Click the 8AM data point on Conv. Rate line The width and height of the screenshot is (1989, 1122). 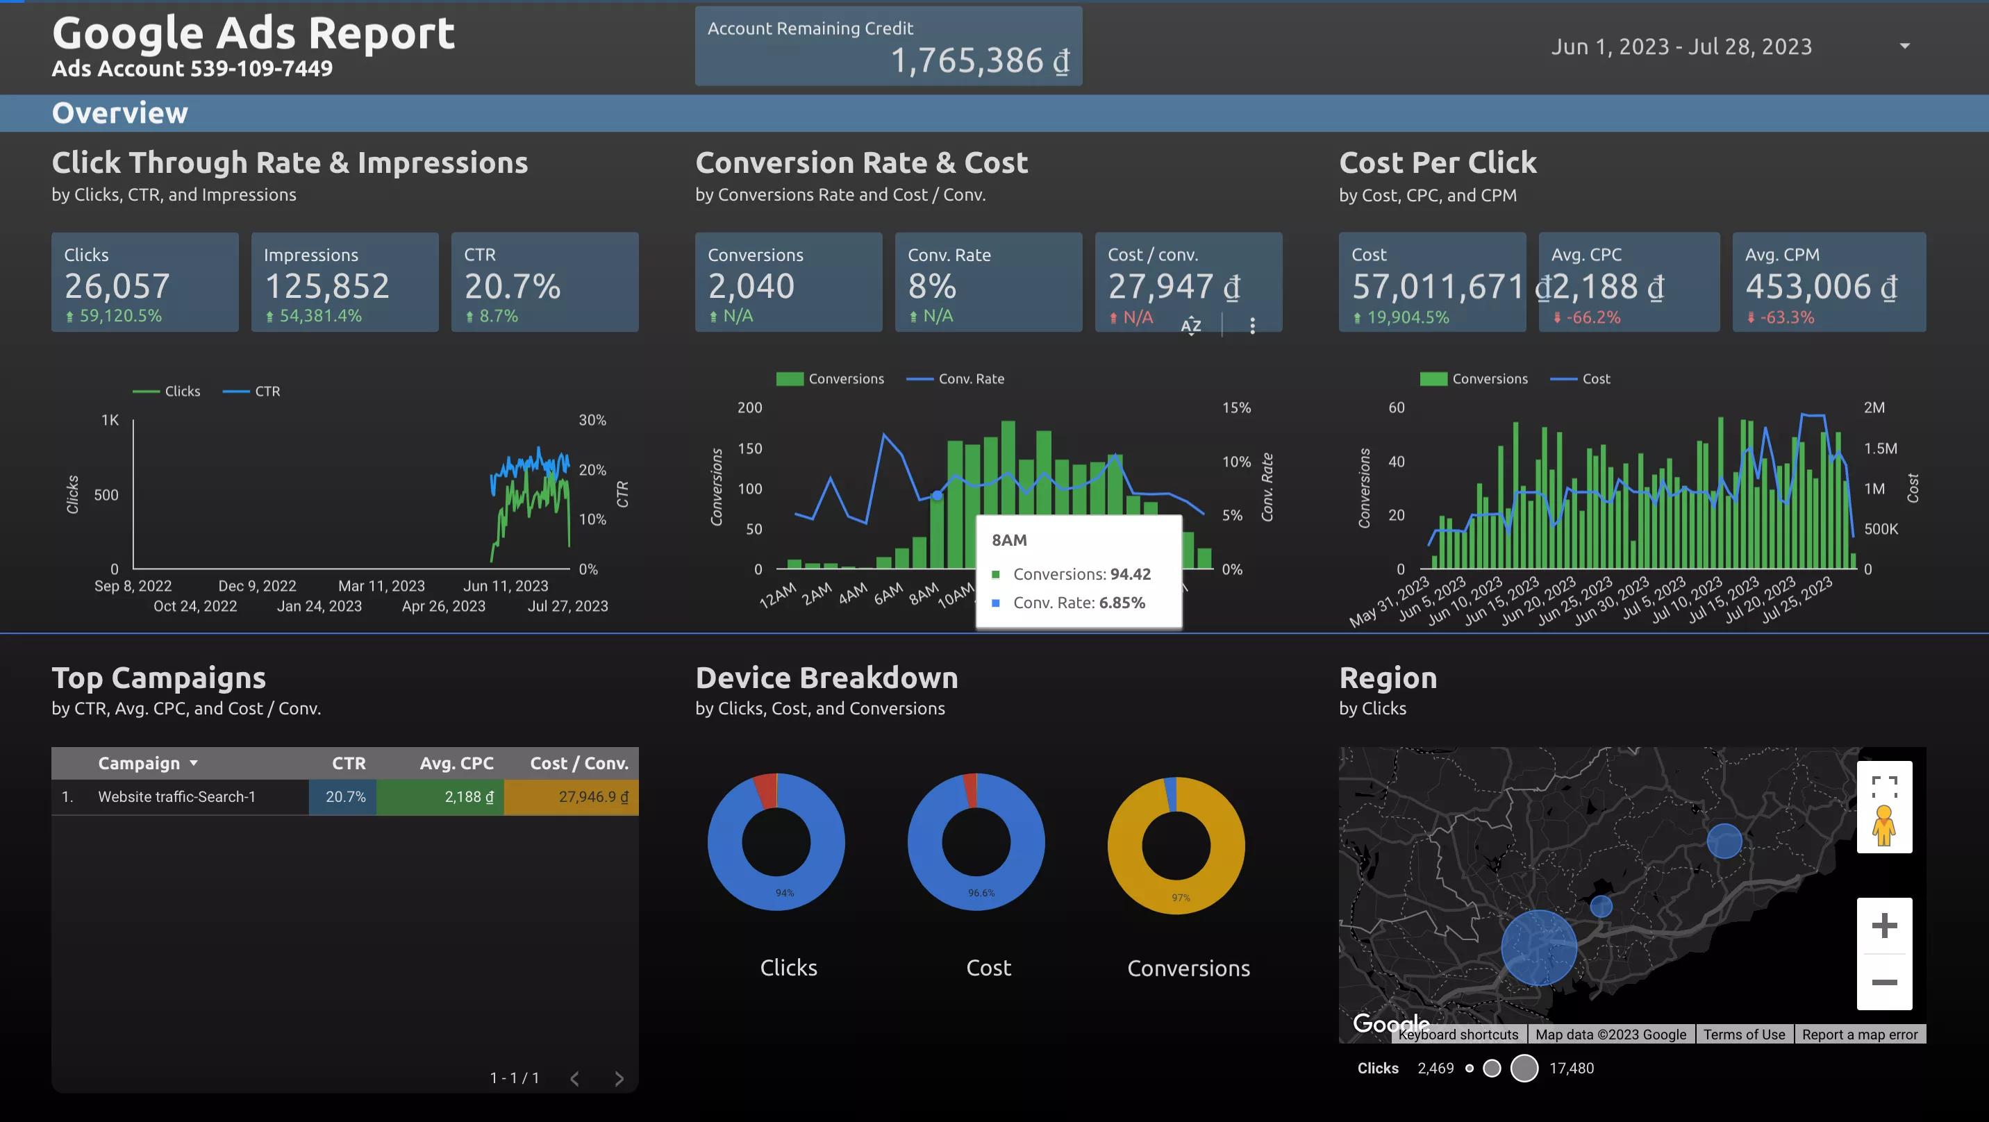[937, 496]
